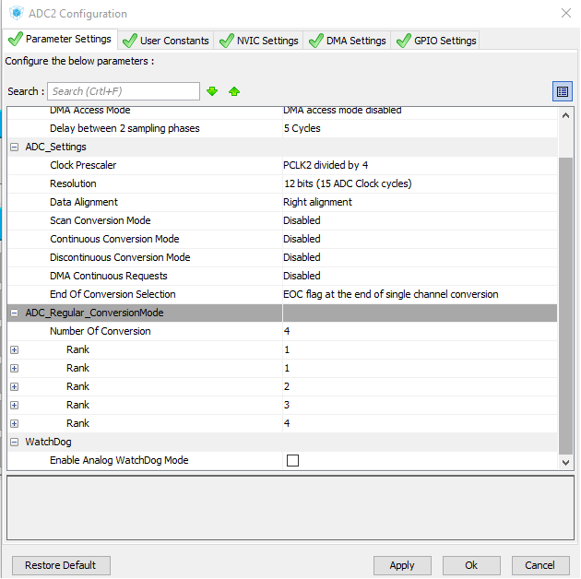Switch to the NVIC Settings tab
Image resolution: width=581 pixels, height=579 pixels.
pos(258,41)
